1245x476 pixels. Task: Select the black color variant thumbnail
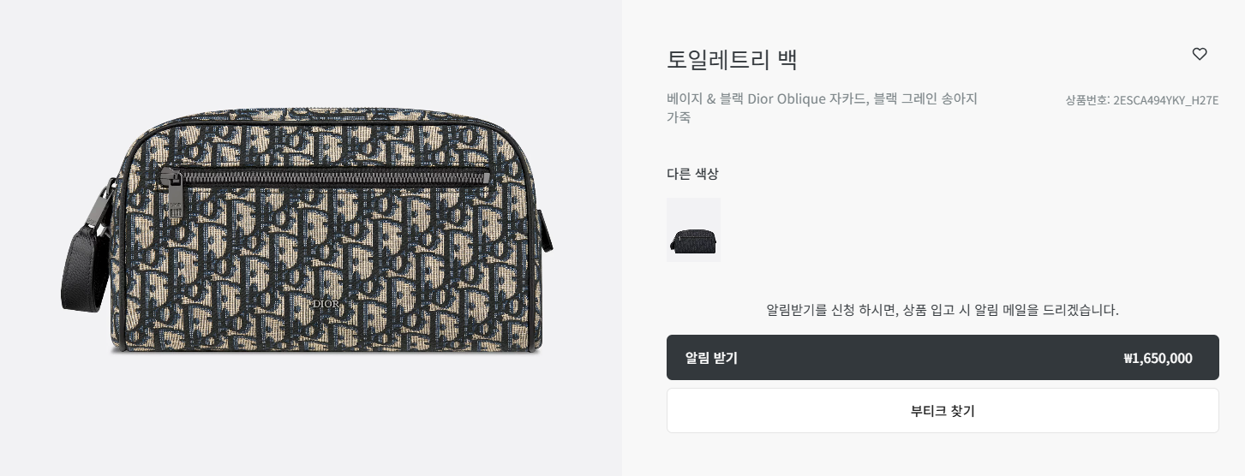tap(693, 229)
